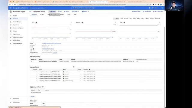192x108 pixels.
Task: Click the REFRESH button
Action: (52, 12)
